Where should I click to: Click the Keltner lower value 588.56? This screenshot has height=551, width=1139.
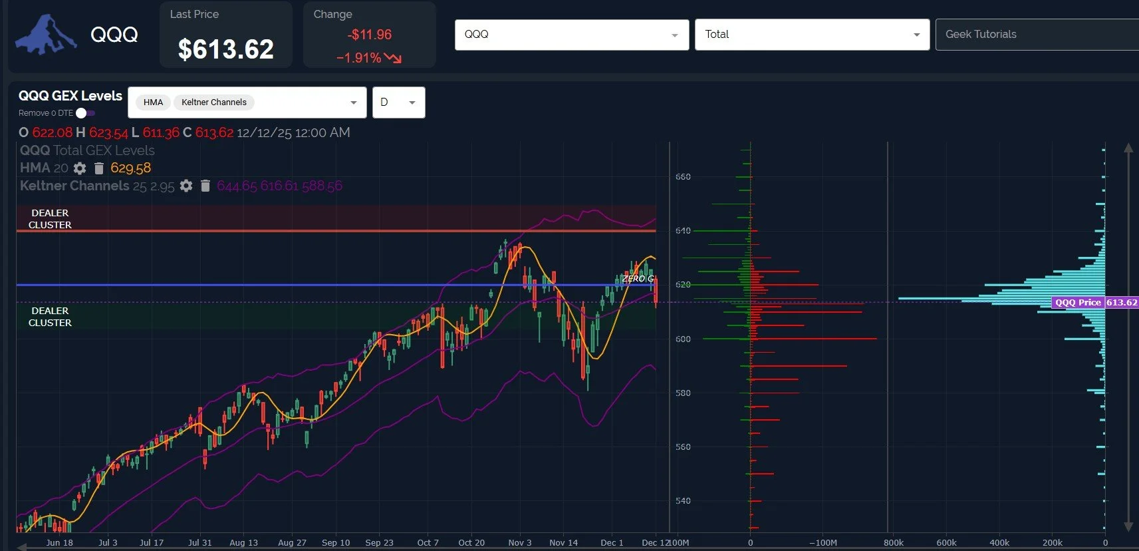click(x=322, y=186)
